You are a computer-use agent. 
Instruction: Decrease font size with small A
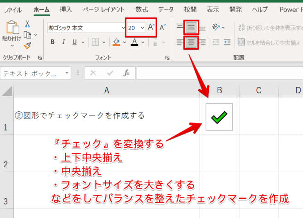tap(163, 27)
